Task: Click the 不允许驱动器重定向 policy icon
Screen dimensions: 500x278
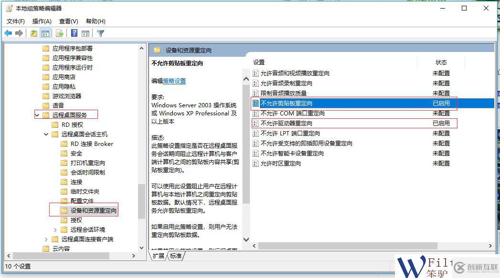Action: coord(255,123)
